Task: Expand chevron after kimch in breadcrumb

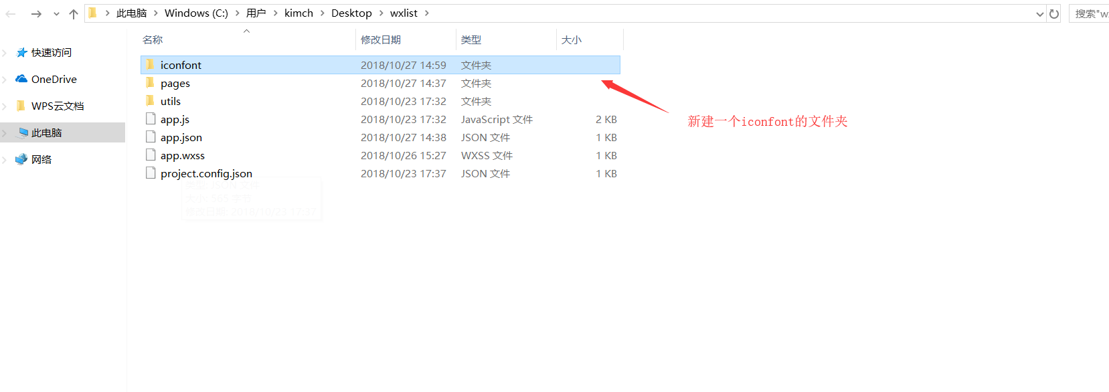Action: (x=322, y=13)
